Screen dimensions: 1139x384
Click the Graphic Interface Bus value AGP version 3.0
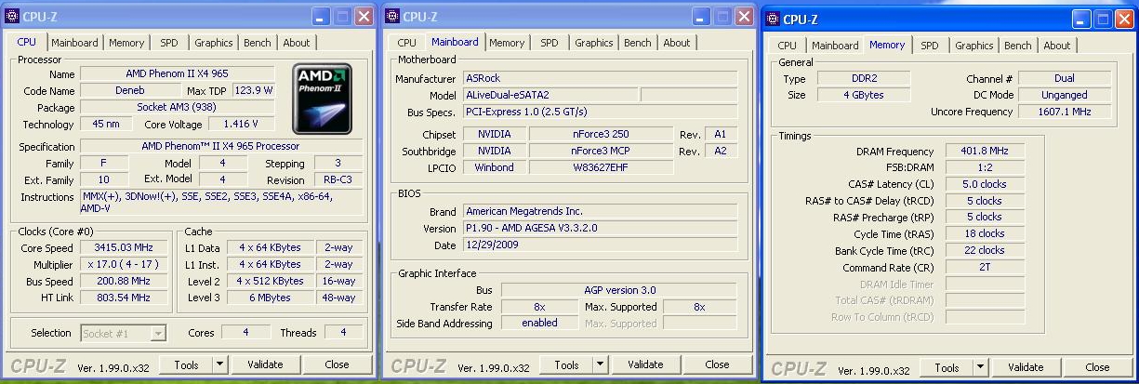[x=619, y=290]
